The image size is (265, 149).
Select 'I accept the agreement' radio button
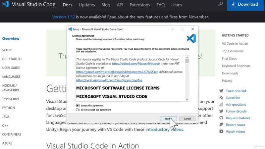point(77,105)
